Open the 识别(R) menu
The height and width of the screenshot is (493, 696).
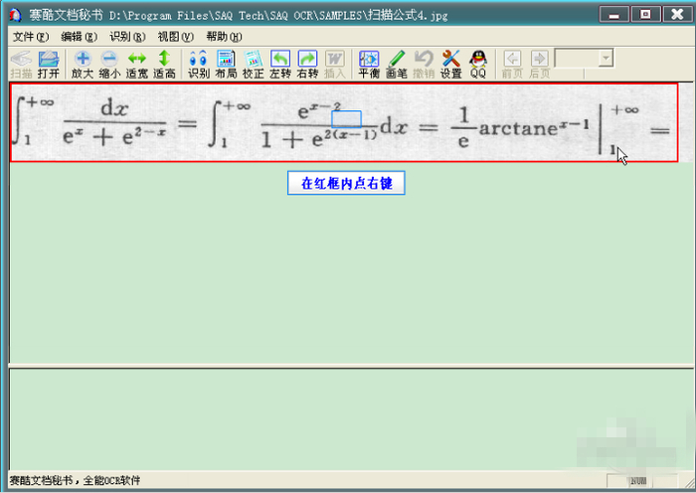click(x=127, y=37)
